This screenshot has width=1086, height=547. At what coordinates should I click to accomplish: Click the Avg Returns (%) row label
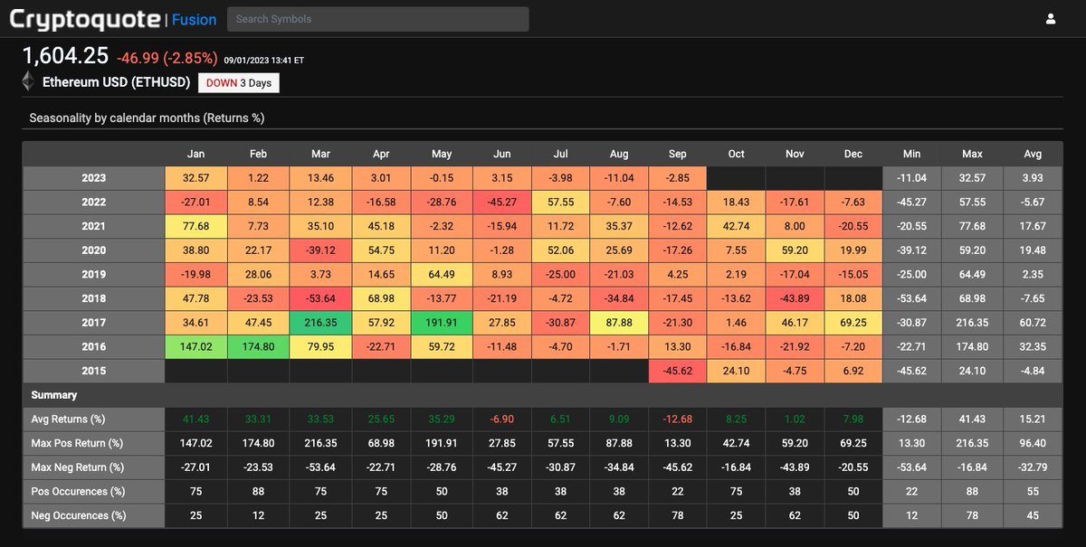click(93, 420)
